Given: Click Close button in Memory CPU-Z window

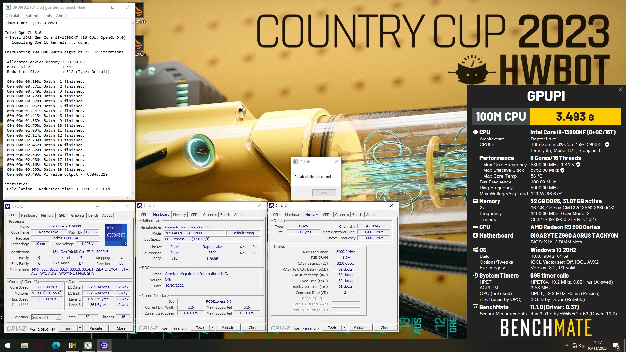Looking at the screenshot, I should point(385,328).
